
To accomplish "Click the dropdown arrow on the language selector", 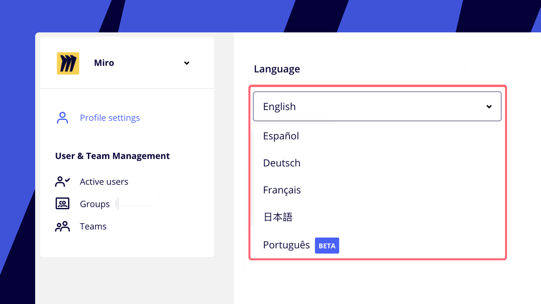I will 489,106.
